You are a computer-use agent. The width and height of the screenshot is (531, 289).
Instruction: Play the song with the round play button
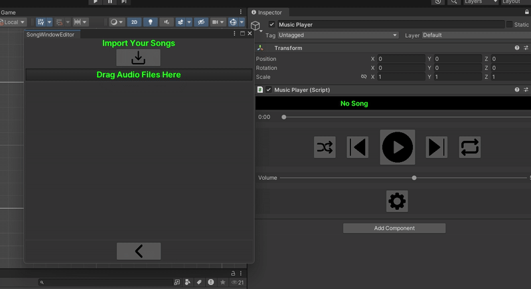pyautogui.click(x=397, y=147)
